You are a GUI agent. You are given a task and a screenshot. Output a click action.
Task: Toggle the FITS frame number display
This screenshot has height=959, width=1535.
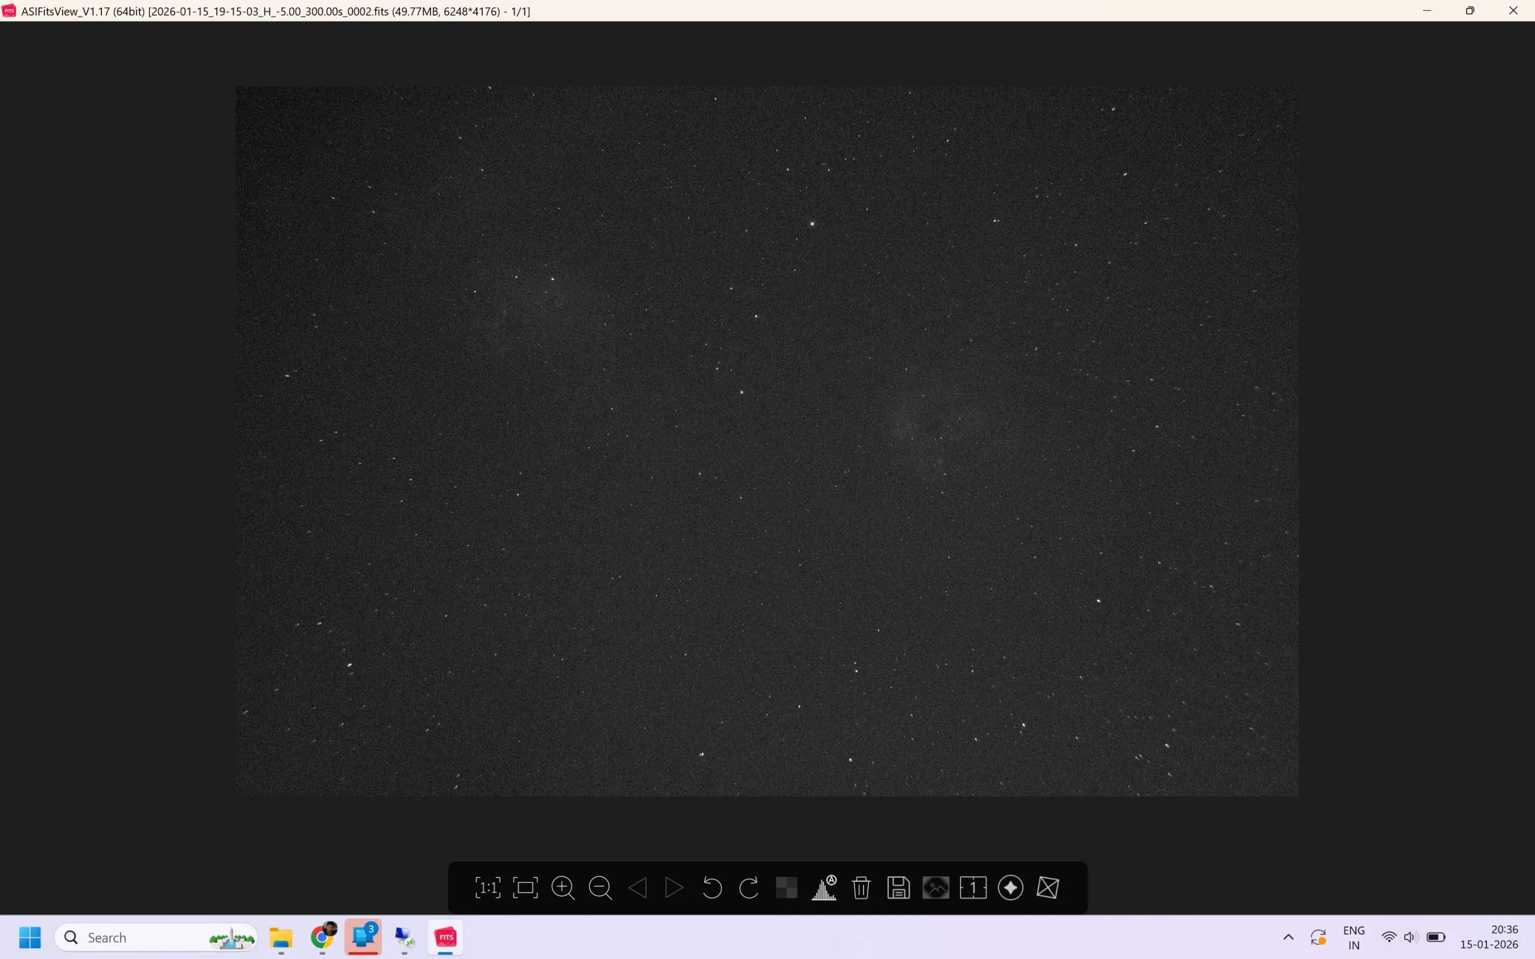tap(974, 888)
